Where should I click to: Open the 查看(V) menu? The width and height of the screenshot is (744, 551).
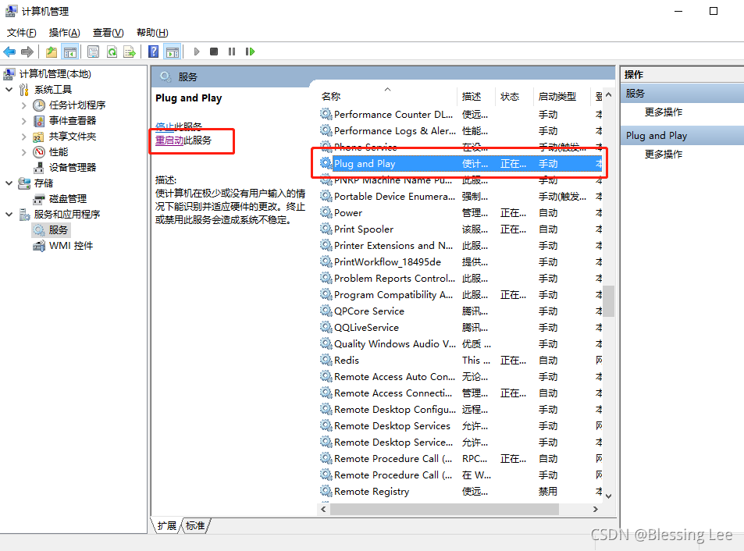click(x=109, y=32)
